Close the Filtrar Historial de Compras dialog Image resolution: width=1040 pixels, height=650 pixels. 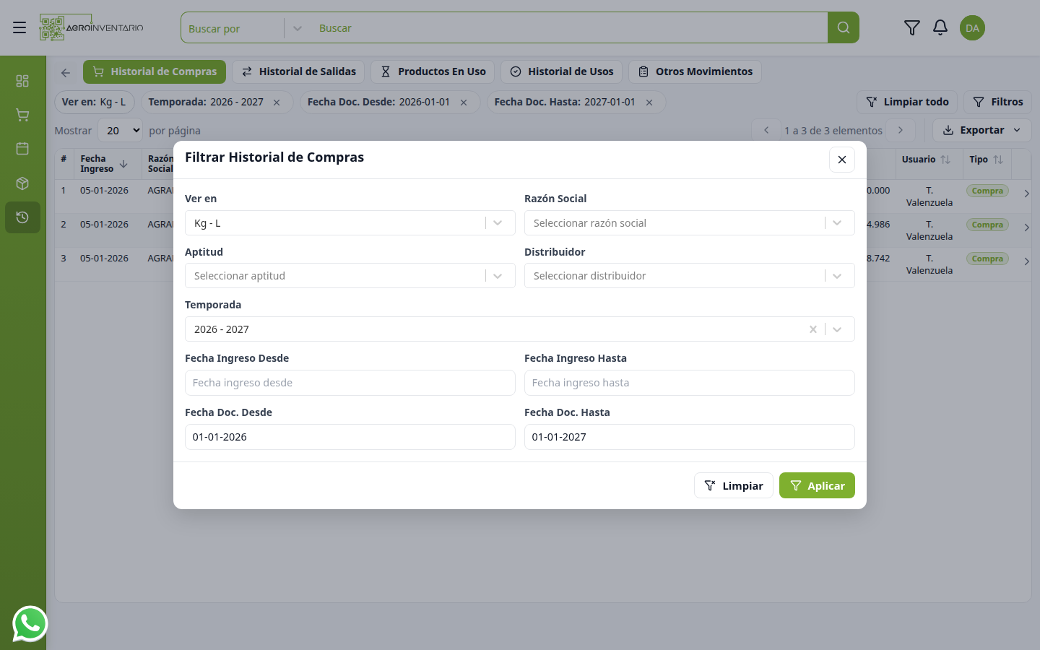pos(842,160)
